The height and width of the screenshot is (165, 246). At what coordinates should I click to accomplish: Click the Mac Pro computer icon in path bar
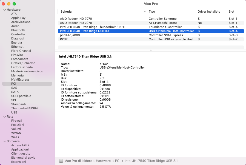pyautogui.click(x=61, y=161)
